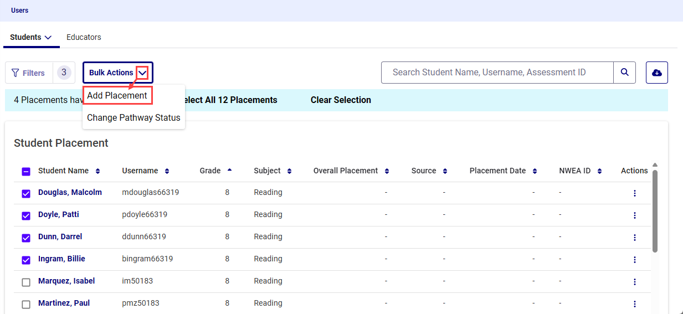The height and width of the screenshot is (314, 683).
Task: Sort by NWEA ID column arrows
Action: pos(599,171)
